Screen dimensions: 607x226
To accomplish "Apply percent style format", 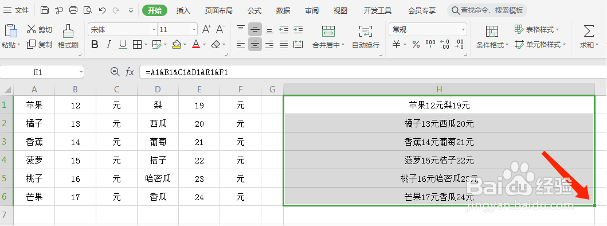I will click(x=416, y=45).
